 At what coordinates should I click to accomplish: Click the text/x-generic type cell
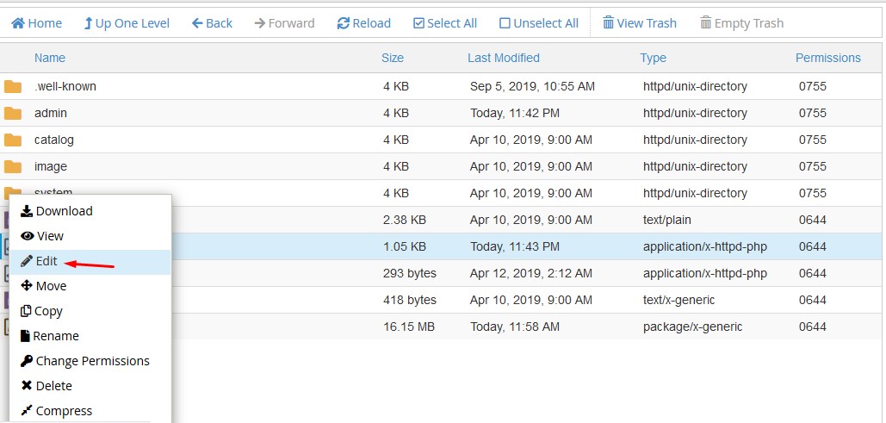click(x=679, y=300)
